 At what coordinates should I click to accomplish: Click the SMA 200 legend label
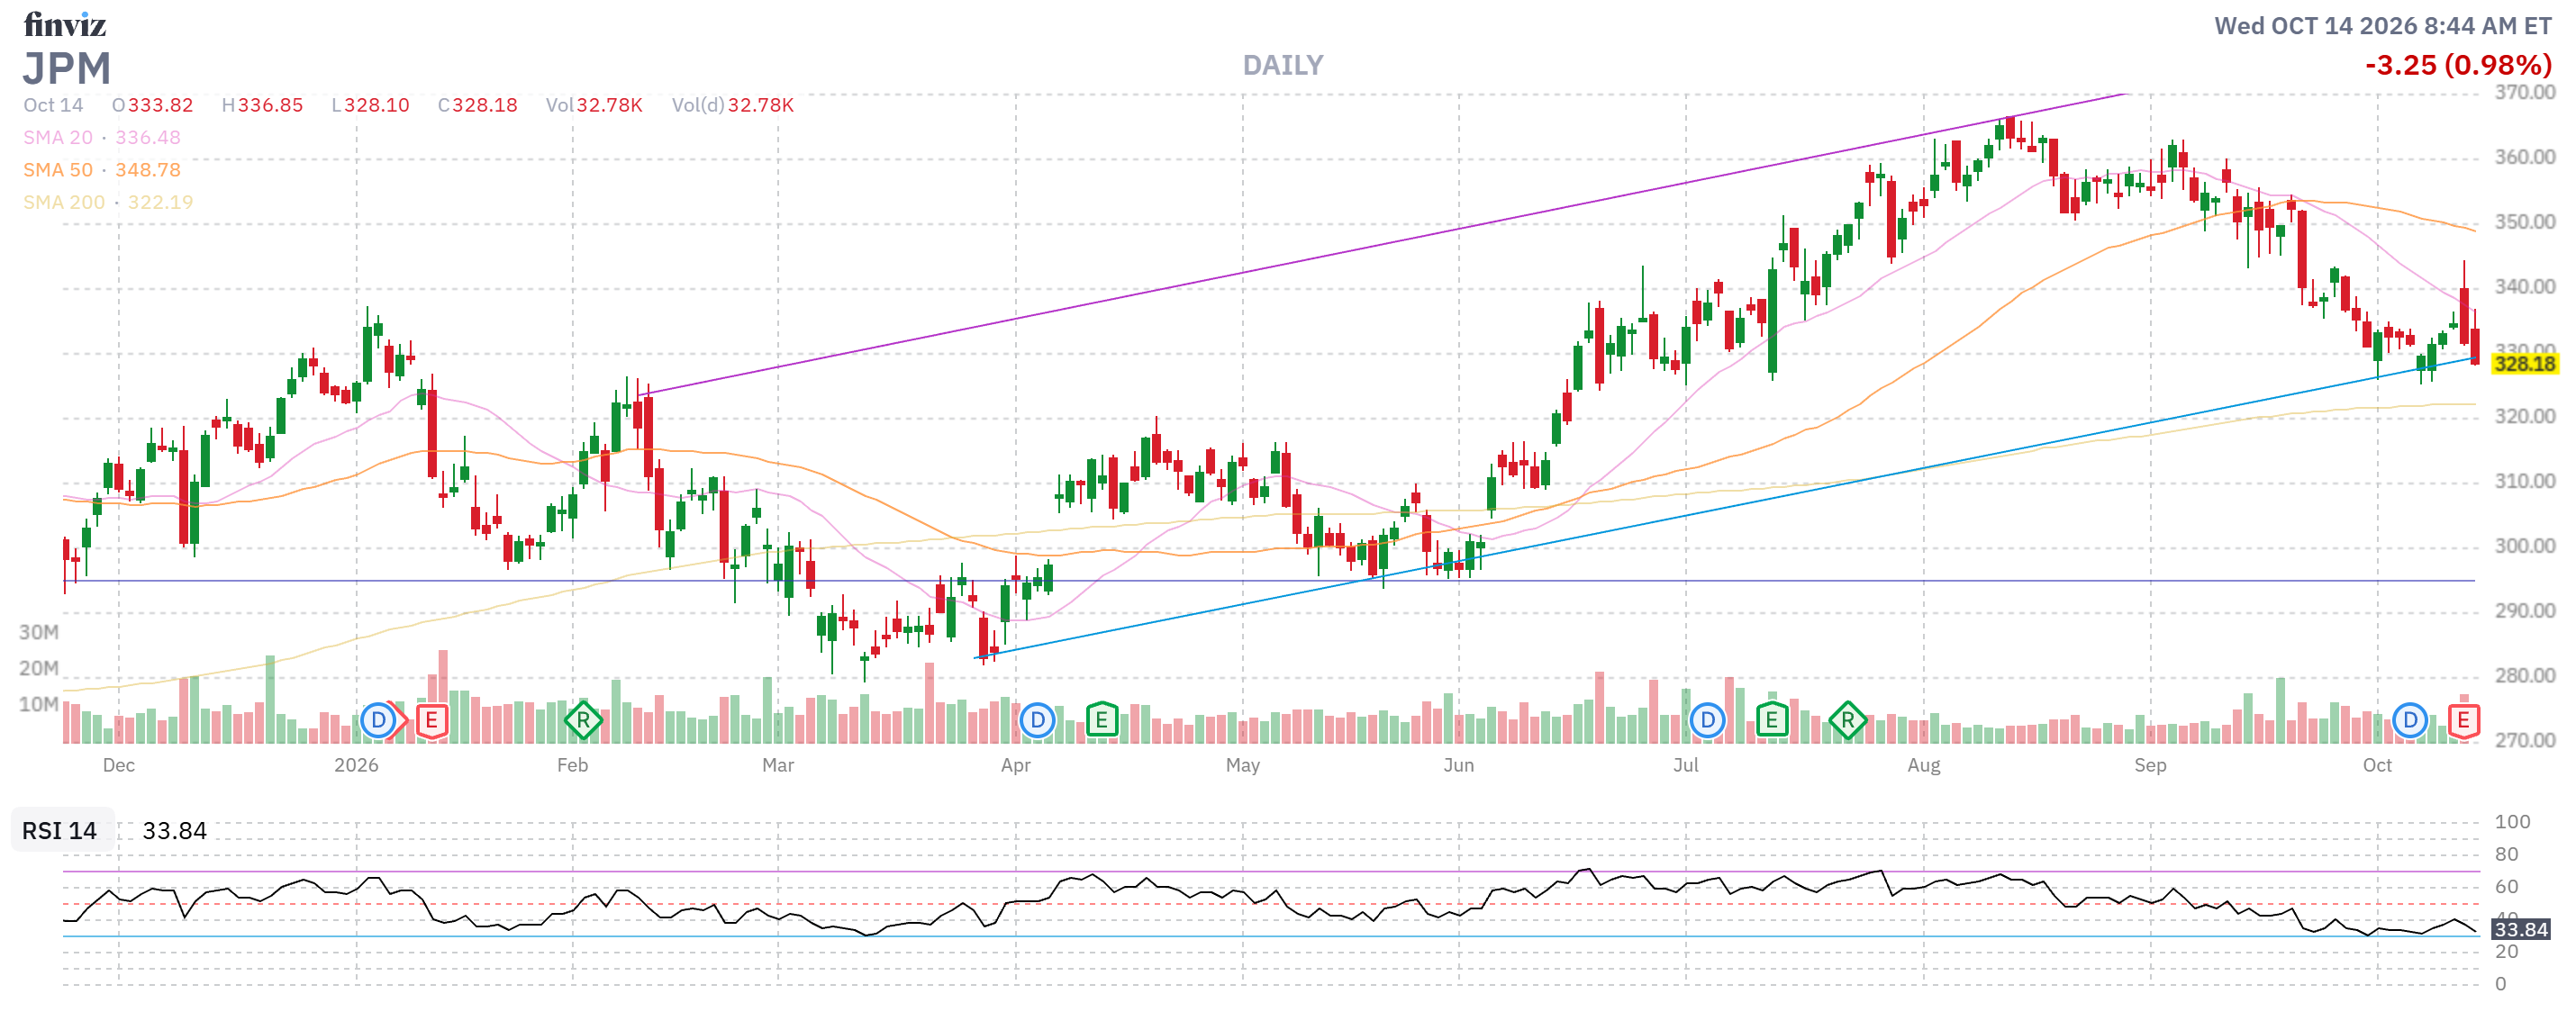[64, 202]
